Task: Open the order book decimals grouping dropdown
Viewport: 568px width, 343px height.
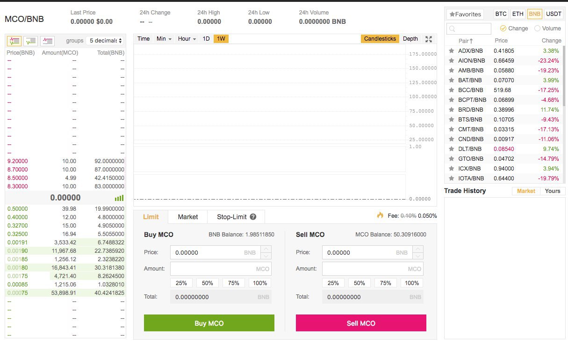Action: click(x=106, y=41)
